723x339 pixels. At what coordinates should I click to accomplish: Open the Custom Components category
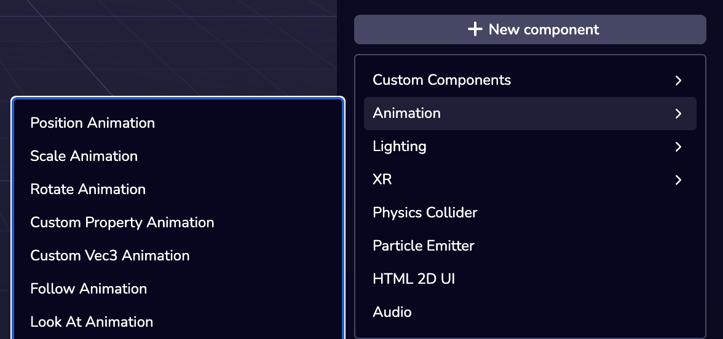click(441, 80)
